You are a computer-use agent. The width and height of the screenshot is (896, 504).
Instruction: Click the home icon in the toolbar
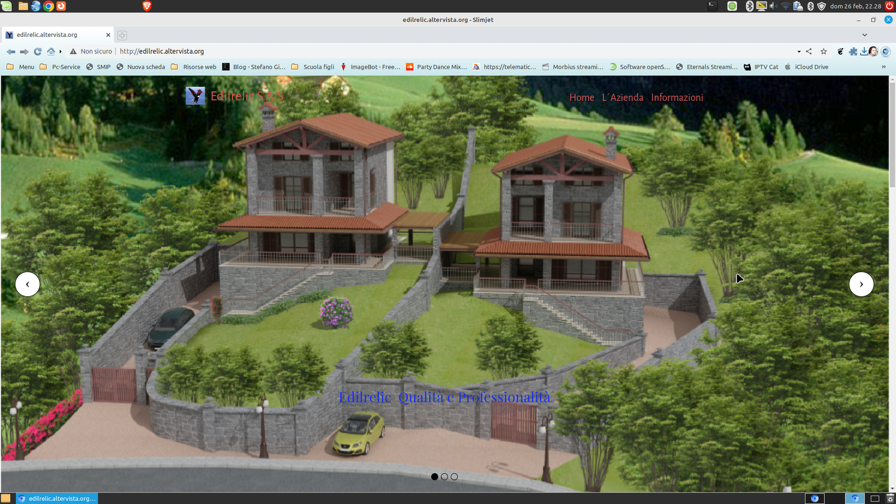click(x=51, y=52)
